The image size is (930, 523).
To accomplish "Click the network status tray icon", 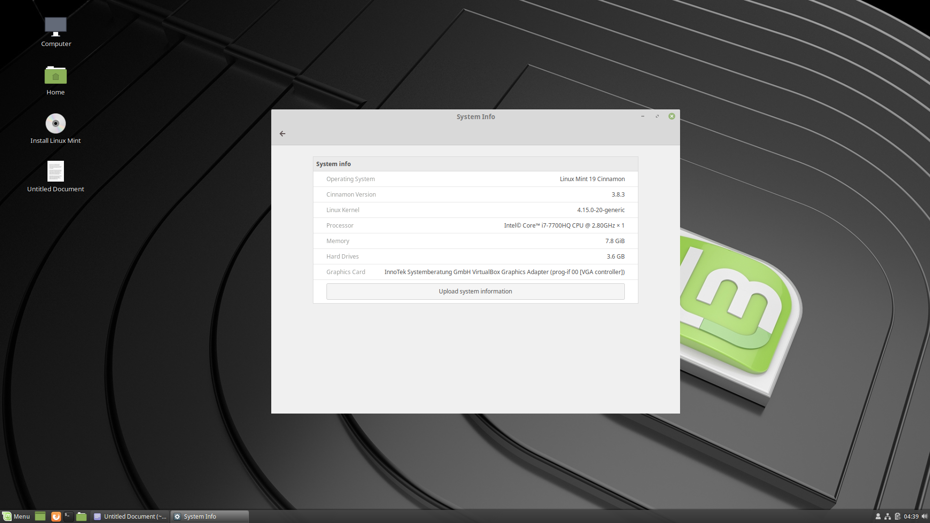I will [x=888, y=516].
